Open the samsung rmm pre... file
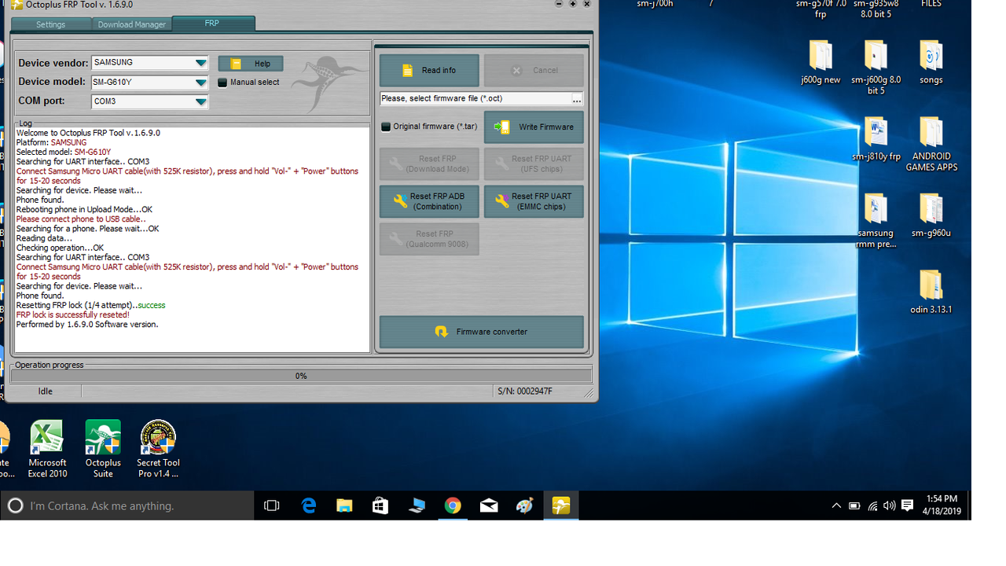 coord(876,221)
